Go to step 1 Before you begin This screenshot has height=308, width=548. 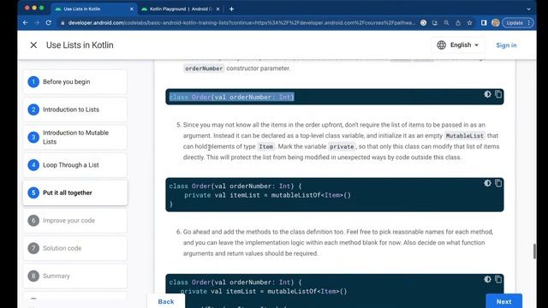(x=75, y=82)
